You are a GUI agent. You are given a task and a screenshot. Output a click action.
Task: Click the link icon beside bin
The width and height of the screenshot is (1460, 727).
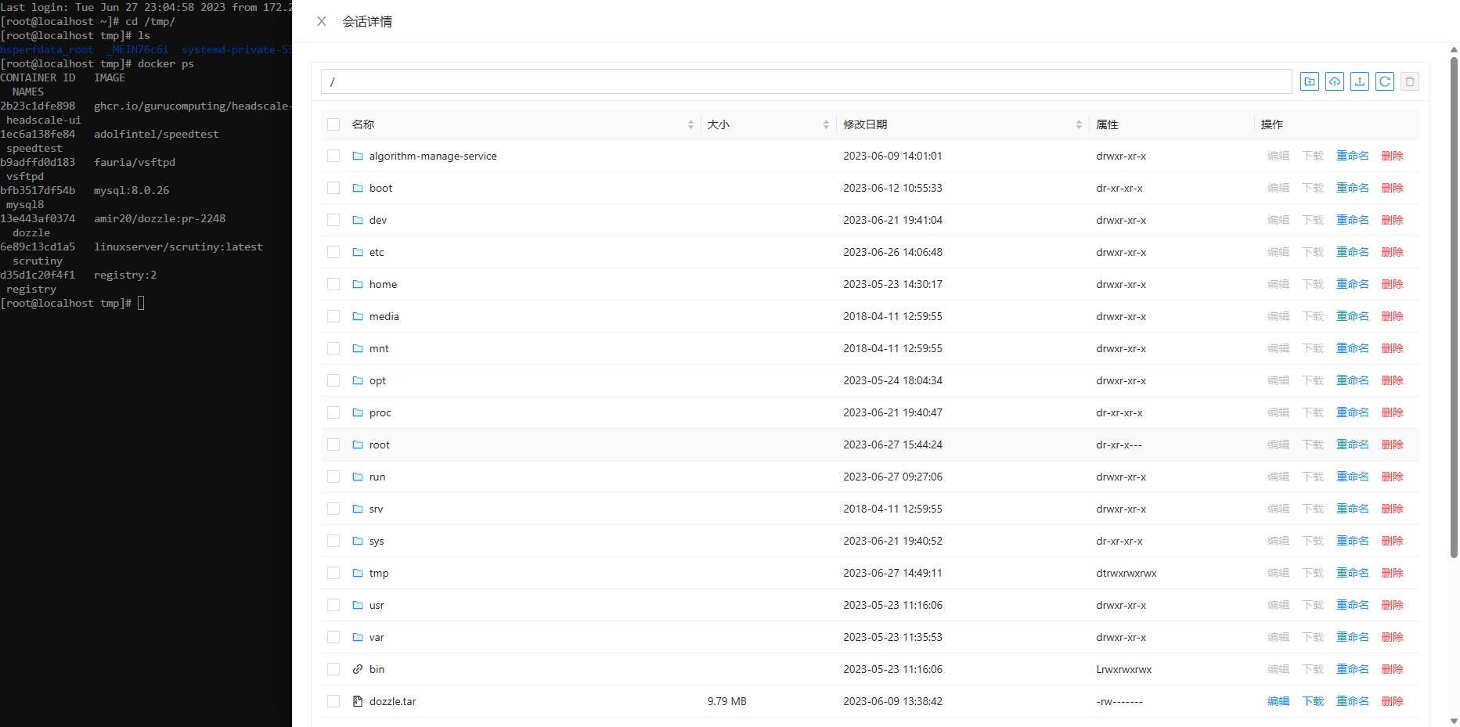coord(358,669)
